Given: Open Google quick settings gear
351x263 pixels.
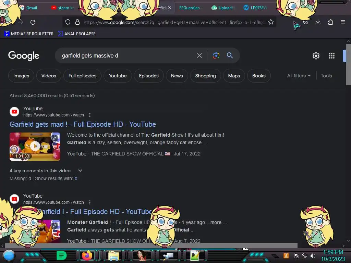Looking at the screenshot, I should [x=316, y=56].
